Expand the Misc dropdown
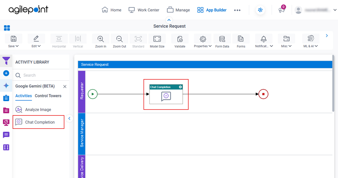This screenshot has height=178, width=338. [x=286, y=41]
